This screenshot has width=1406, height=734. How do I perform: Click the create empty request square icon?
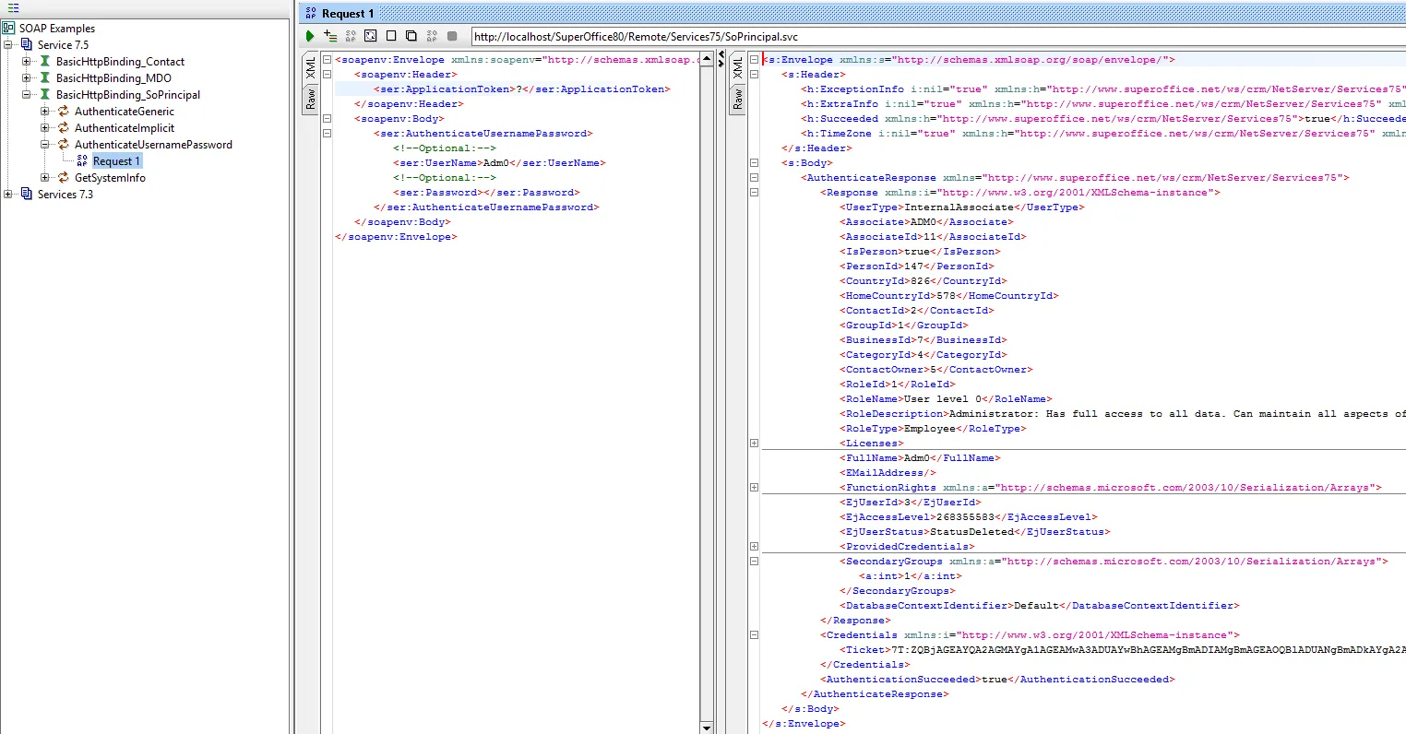(391, 36)
